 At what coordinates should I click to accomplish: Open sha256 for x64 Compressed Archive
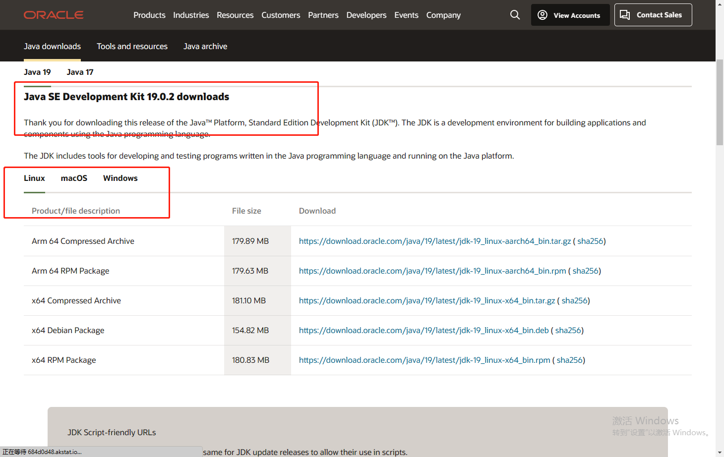coord(574,300)
